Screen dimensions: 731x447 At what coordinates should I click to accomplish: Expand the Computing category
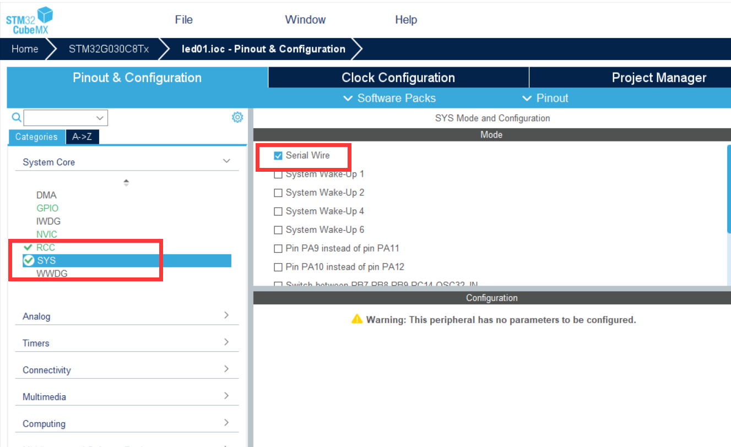tap(226, 423)
